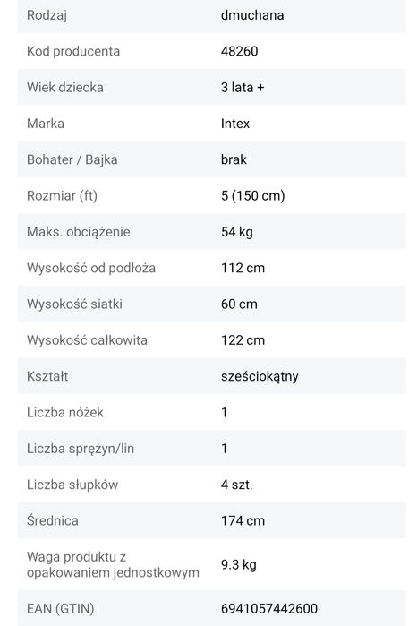
Task: Select the Maks. obciążenie value 54 kg
Action: (237, 232)
